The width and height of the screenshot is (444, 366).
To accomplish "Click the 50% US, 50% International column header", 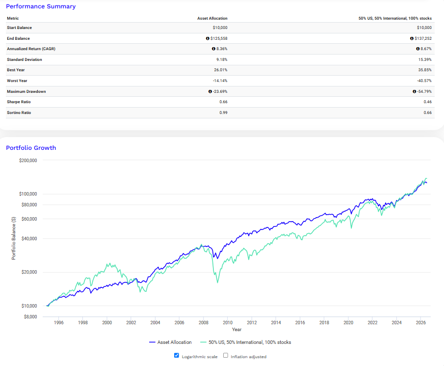I will 395,18.
